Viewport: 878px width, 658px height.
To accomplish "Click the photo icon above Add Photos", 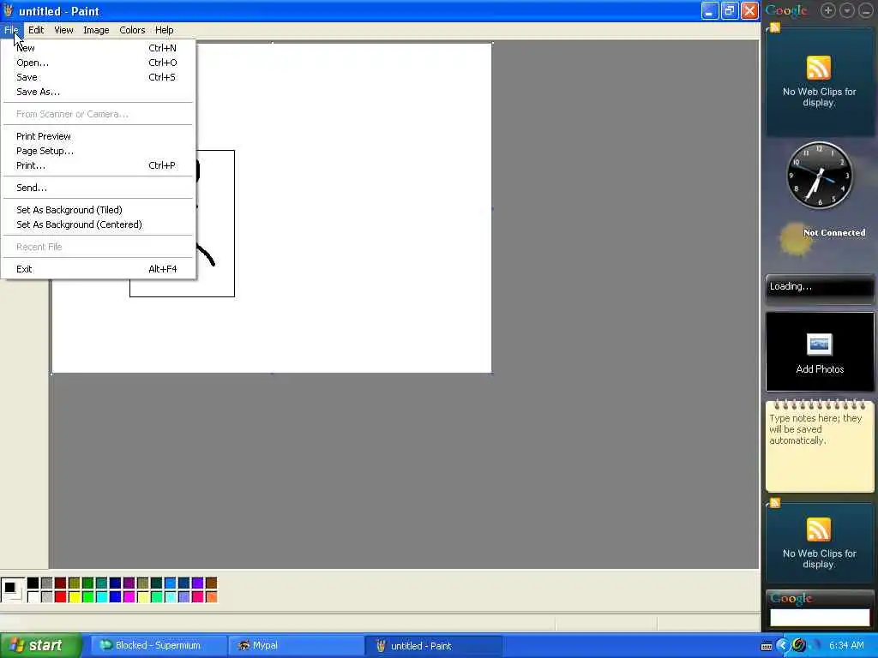I will [819, 344].
